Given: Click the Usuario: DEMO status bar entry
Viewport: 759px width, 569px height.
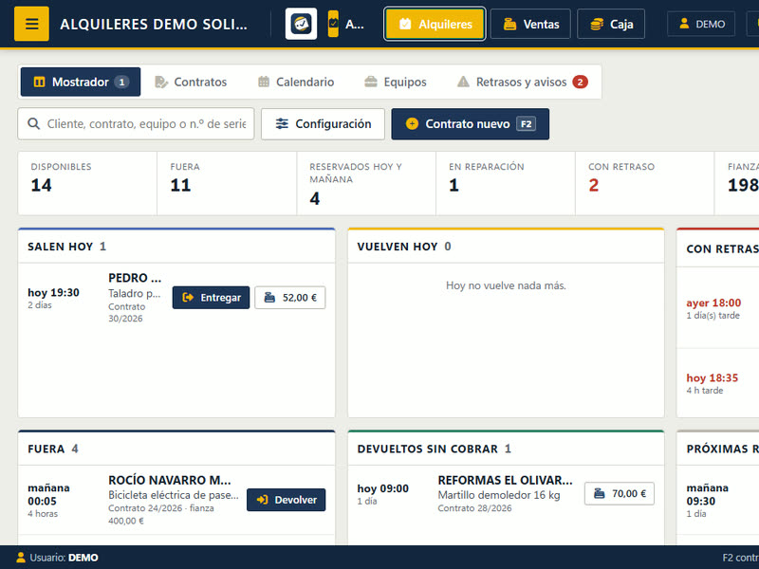Looking at the screenshot, I should coord(57,558).
